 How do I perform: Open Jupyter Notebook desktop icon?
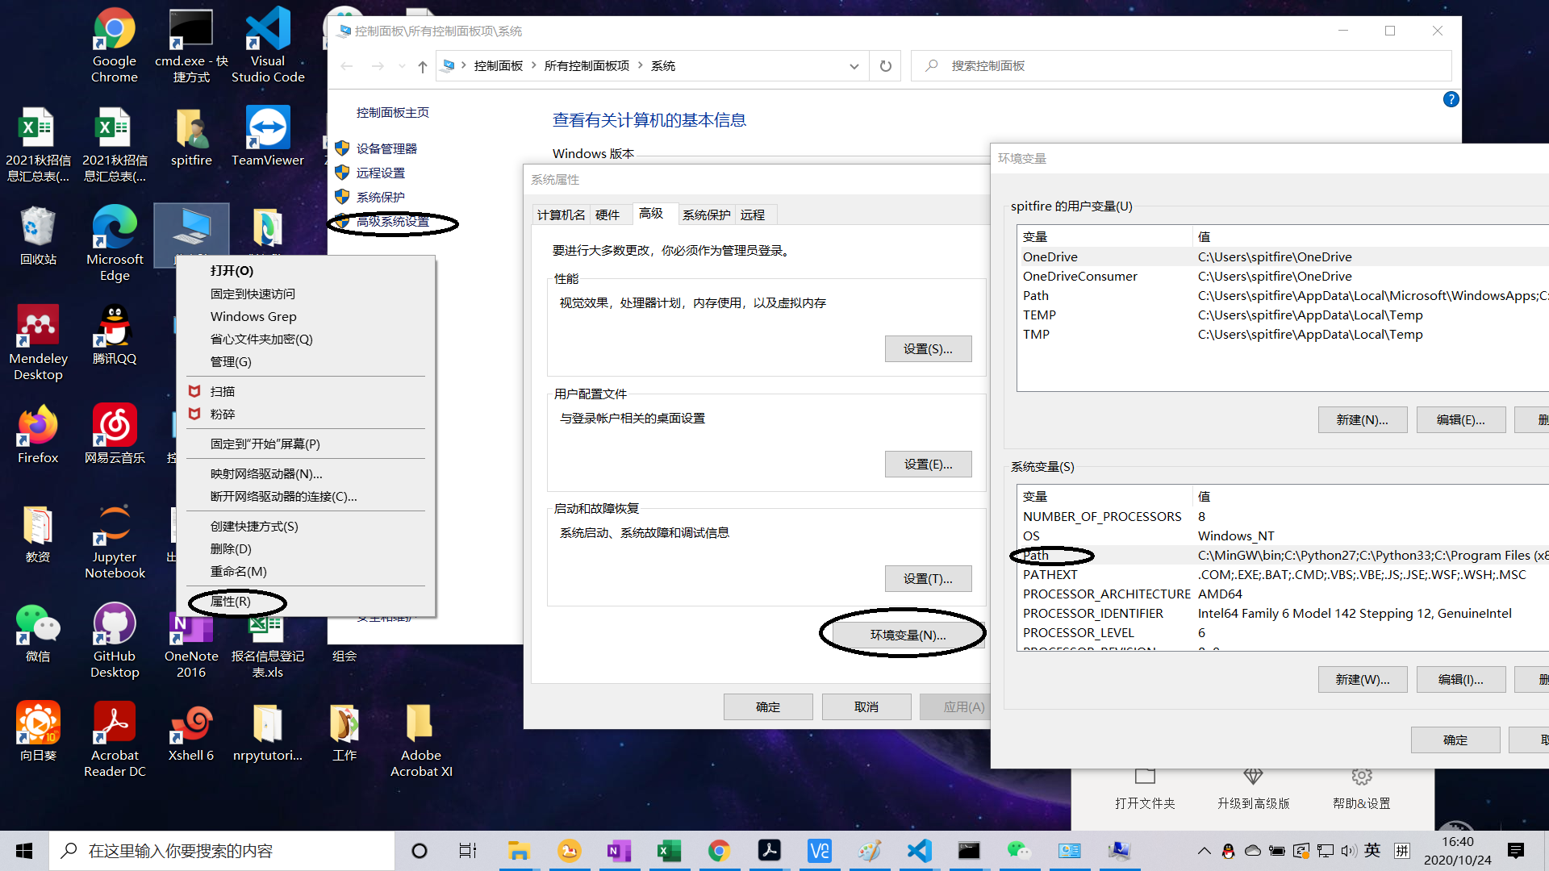(x=114, y=542)
